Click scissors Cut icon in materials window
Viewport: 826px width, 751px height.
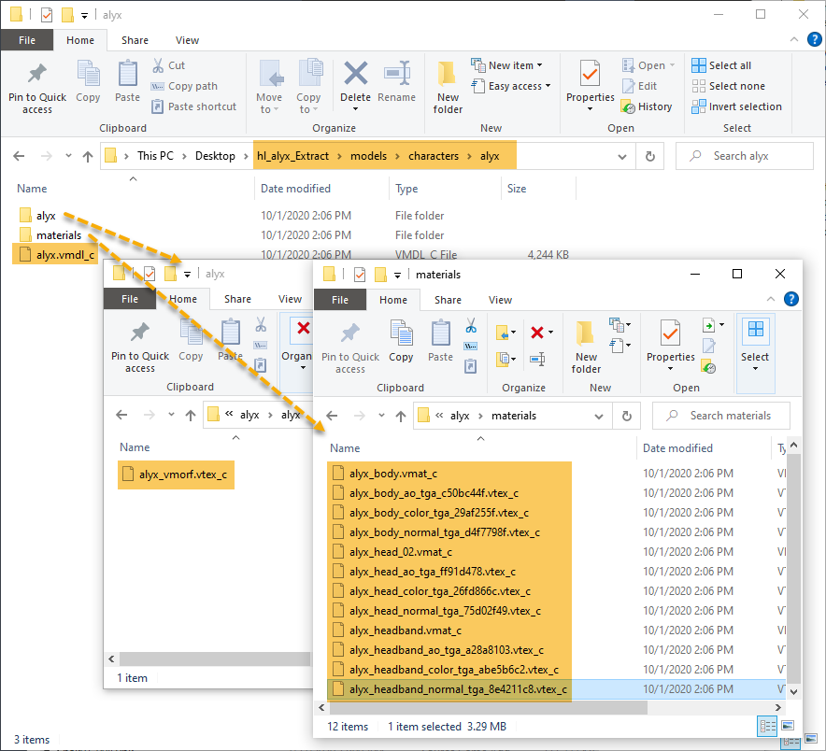[x=471, y=325]
